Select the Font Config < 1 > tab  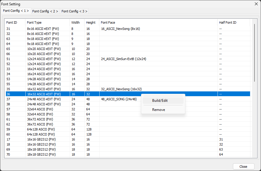click(x=16, y=11)
